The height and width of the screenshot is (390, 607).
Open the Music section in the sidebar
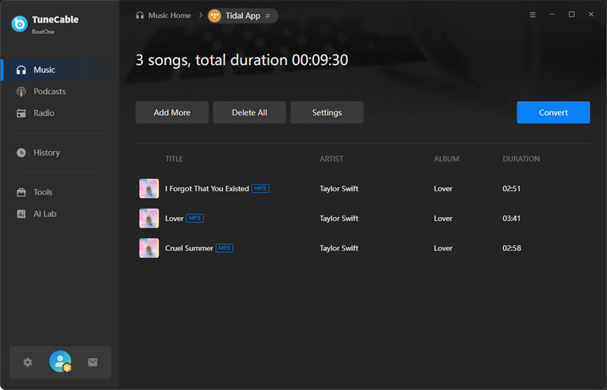(60, 70)
